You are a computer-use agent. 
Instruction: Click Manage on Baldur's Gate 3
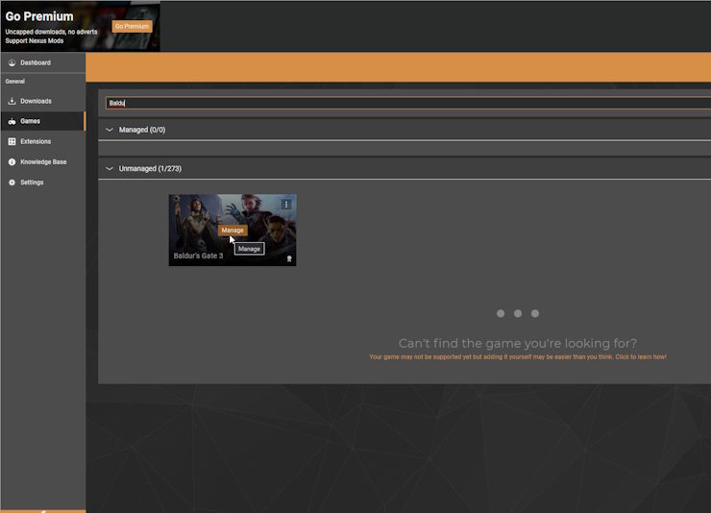point(233,231)
